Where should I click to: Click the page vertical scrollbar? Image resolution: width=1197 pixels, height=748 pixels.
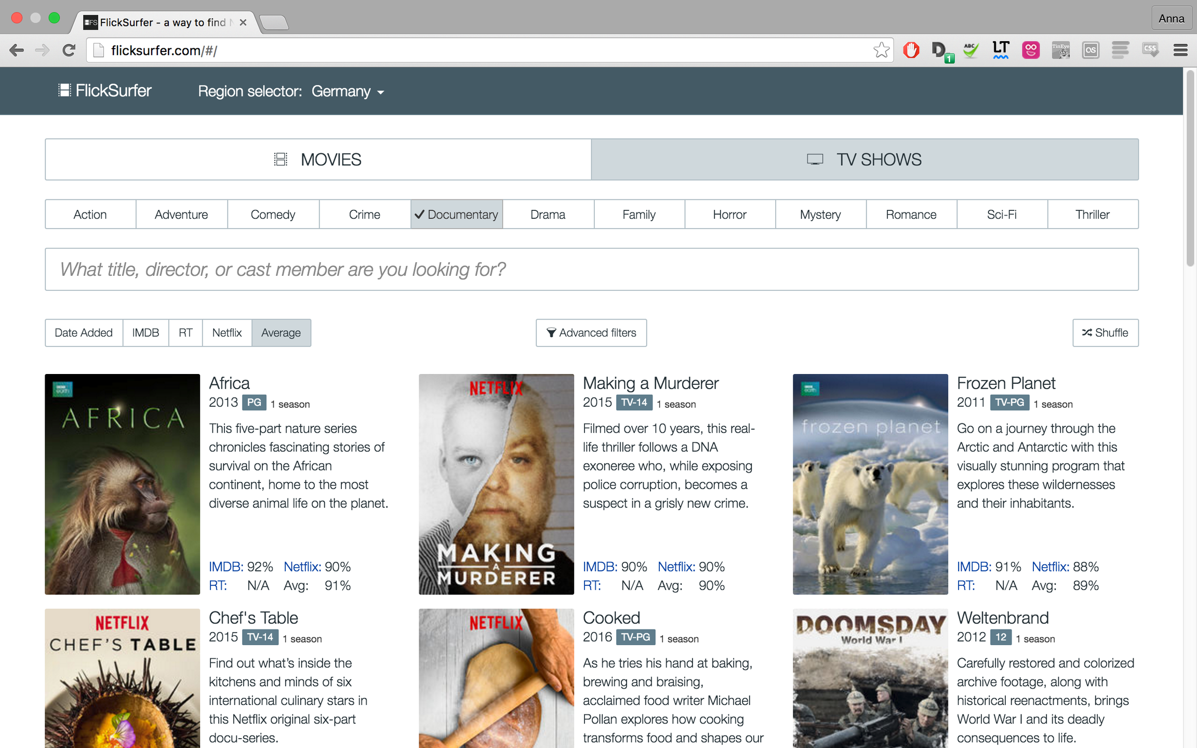point(1190,169)
